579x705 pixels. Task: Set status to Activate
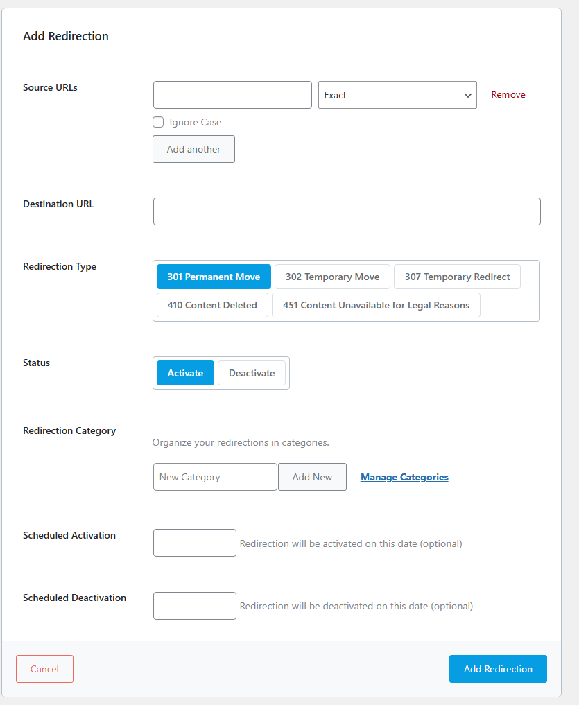click(x=185, y=373)
